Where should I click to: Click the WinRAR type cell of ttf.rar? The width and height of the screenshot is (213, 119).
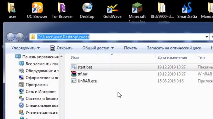[x=205, y=74]
